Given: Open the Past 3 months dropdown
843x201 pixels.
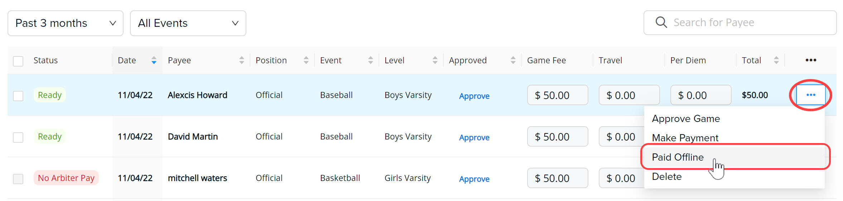Looking at the screenshot, I should [x=66, y=23].
